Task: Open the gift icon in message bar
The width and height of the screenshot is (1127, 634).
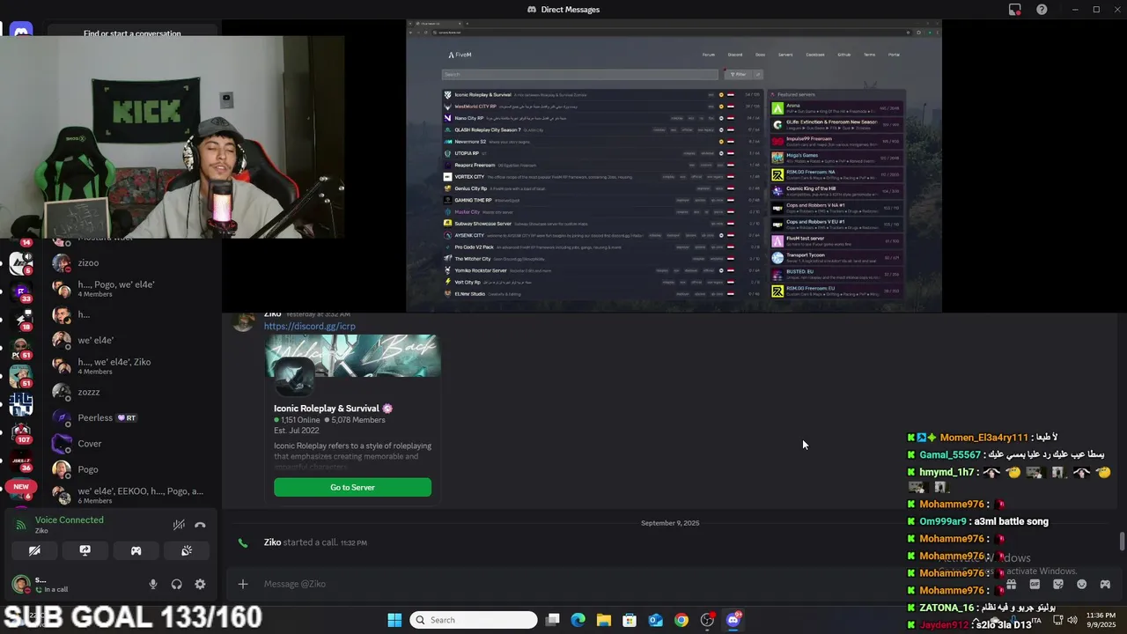Action: click(1011, 584)
